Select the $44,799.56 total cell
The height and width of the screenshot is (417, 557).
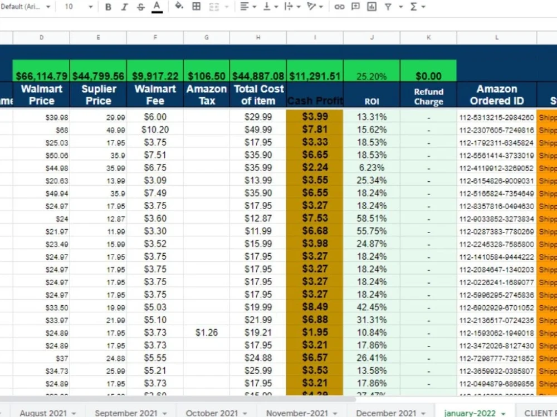click(x=98, y=71)
